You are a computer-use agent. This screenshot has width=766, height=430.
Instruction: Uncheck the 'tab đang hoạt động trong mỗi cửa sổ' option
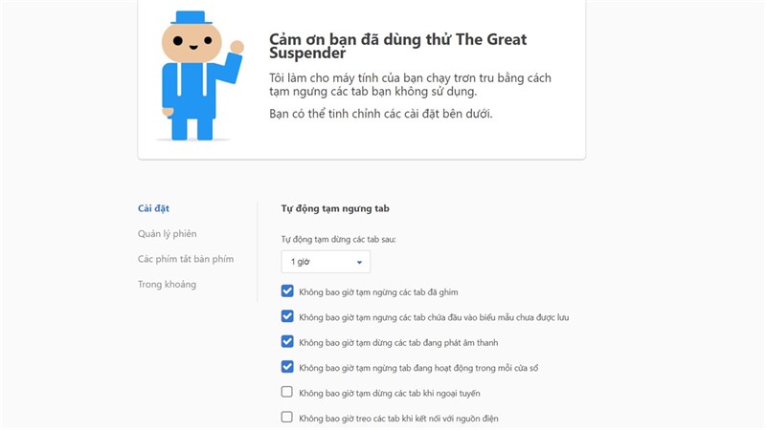[287, 366]
